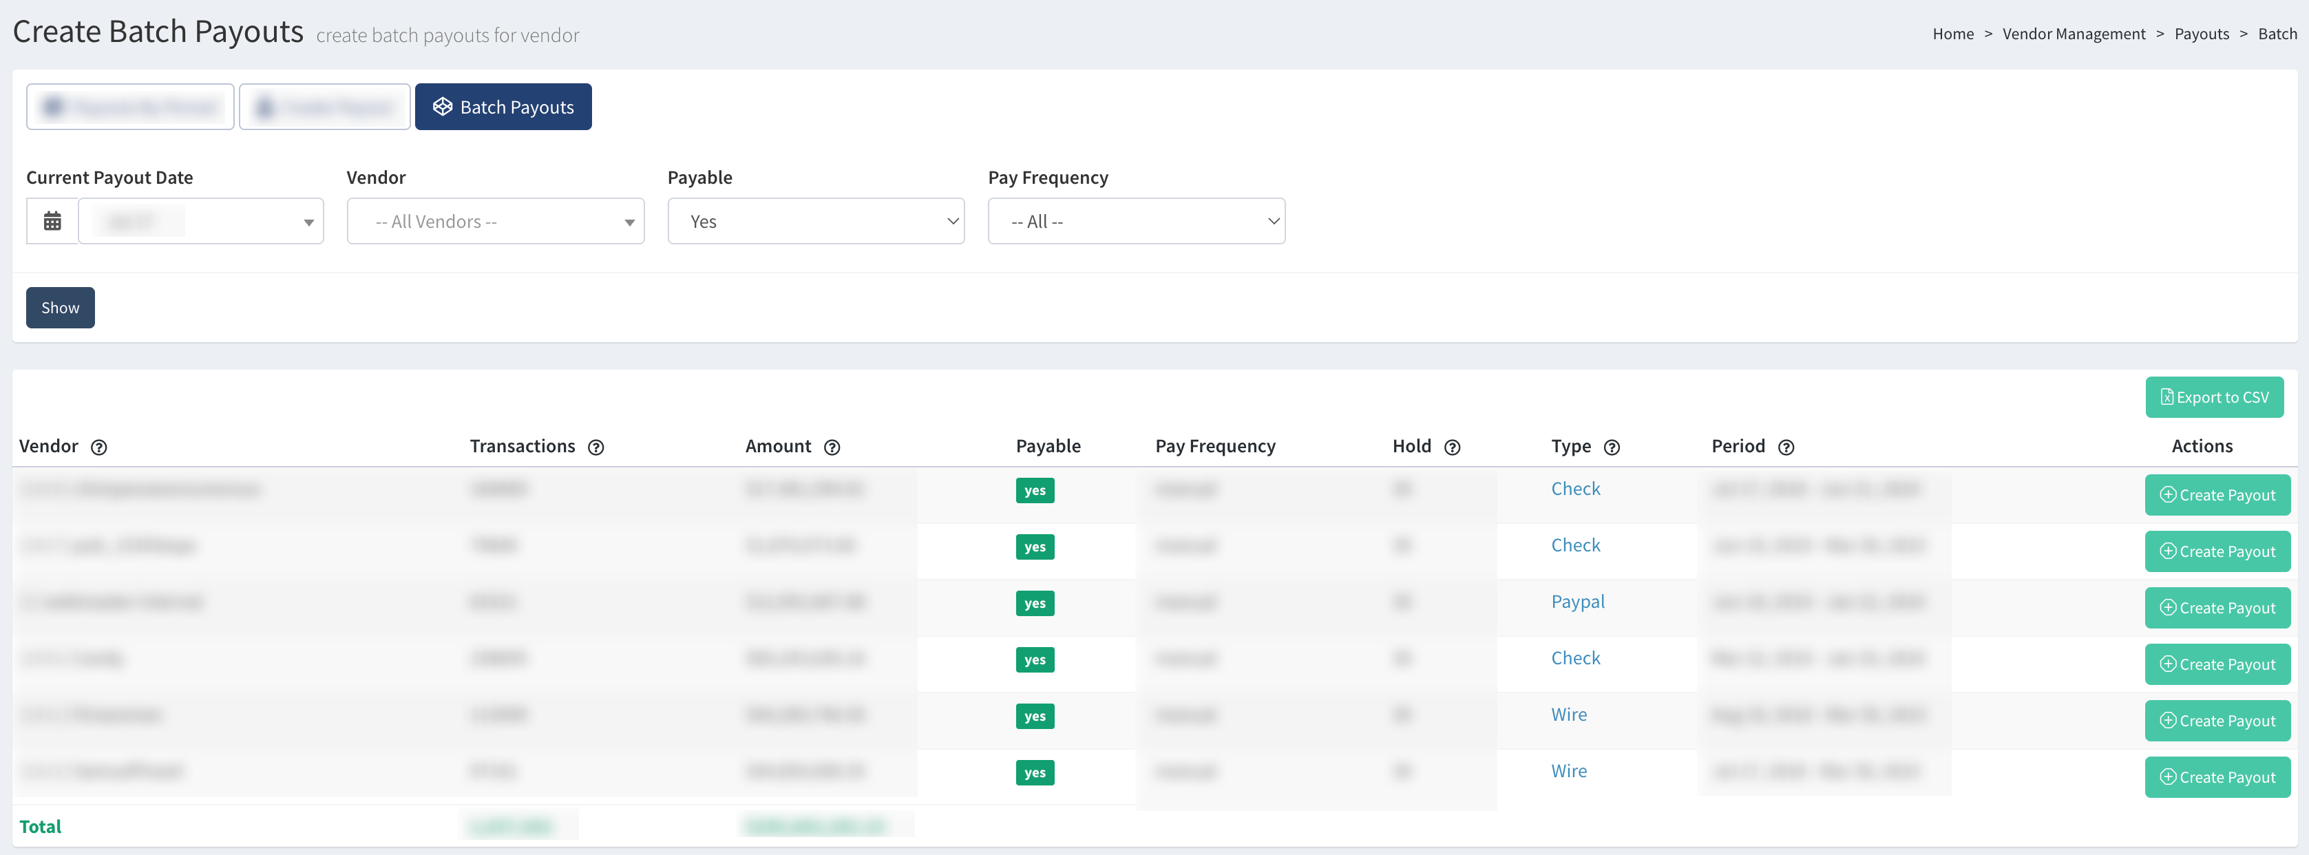
Task: Click the Wire link in fifth row
Action: pyautogui.click(x=1569, y=715)
